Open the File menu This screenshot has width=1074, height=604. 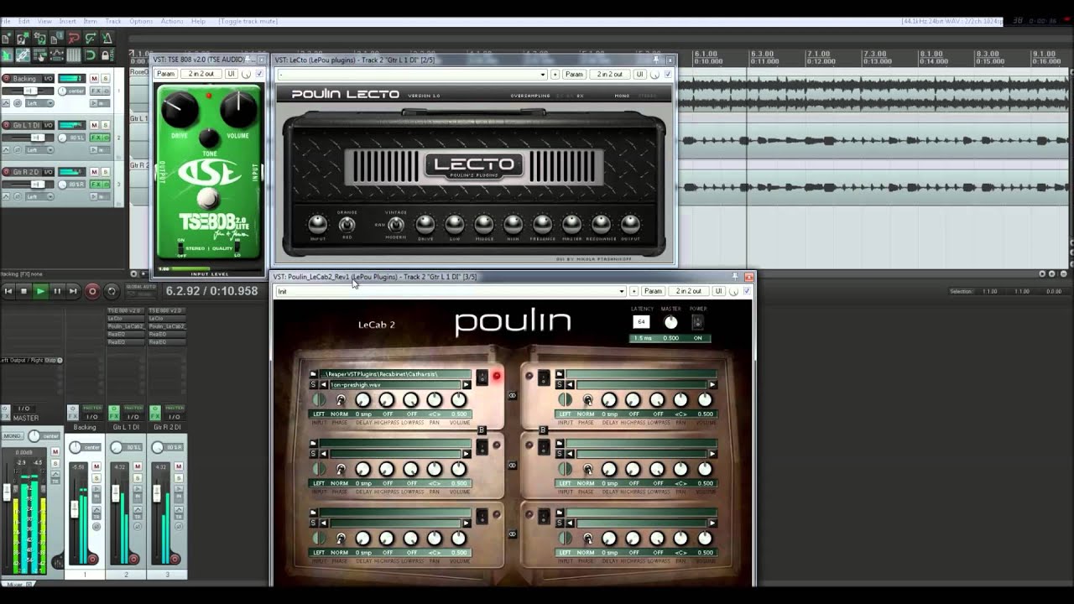coord(6,21)
